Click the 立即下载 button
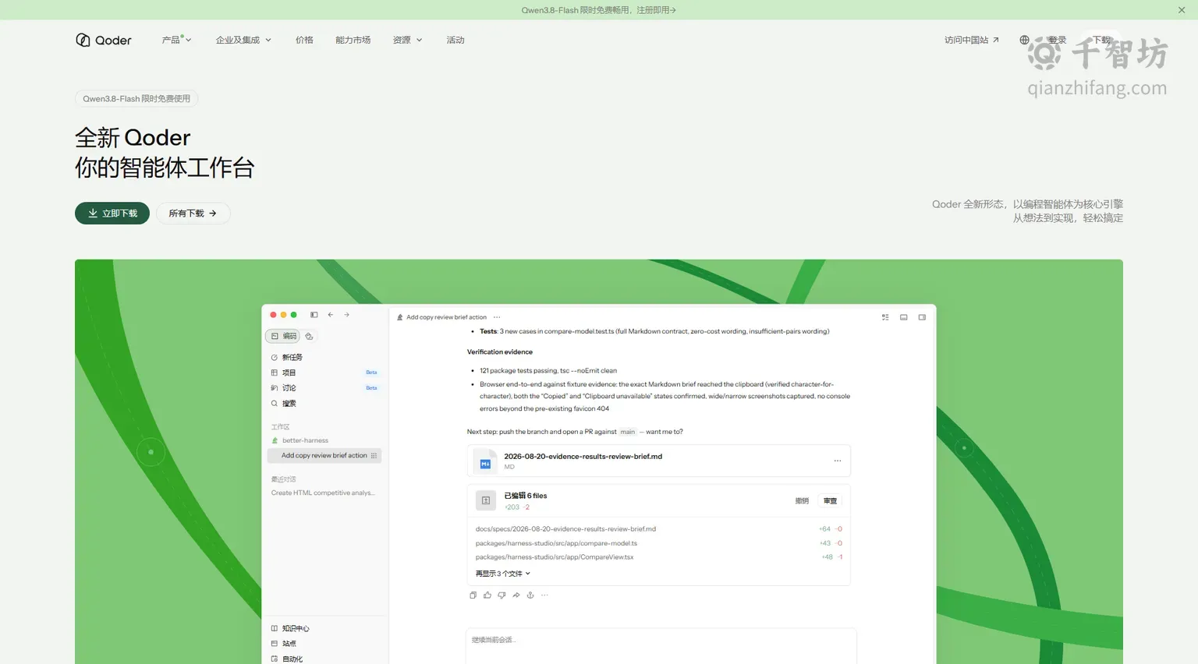Screen dimensions: 1198x664 112,214
